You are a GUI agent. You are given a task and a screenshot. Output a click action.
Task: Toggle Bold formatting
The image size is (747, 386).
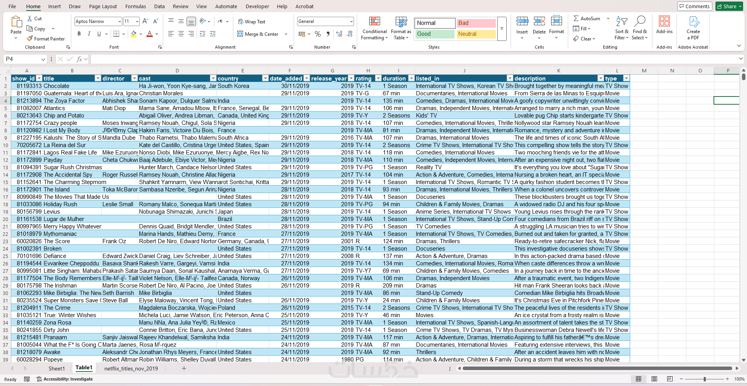[79, 34]
